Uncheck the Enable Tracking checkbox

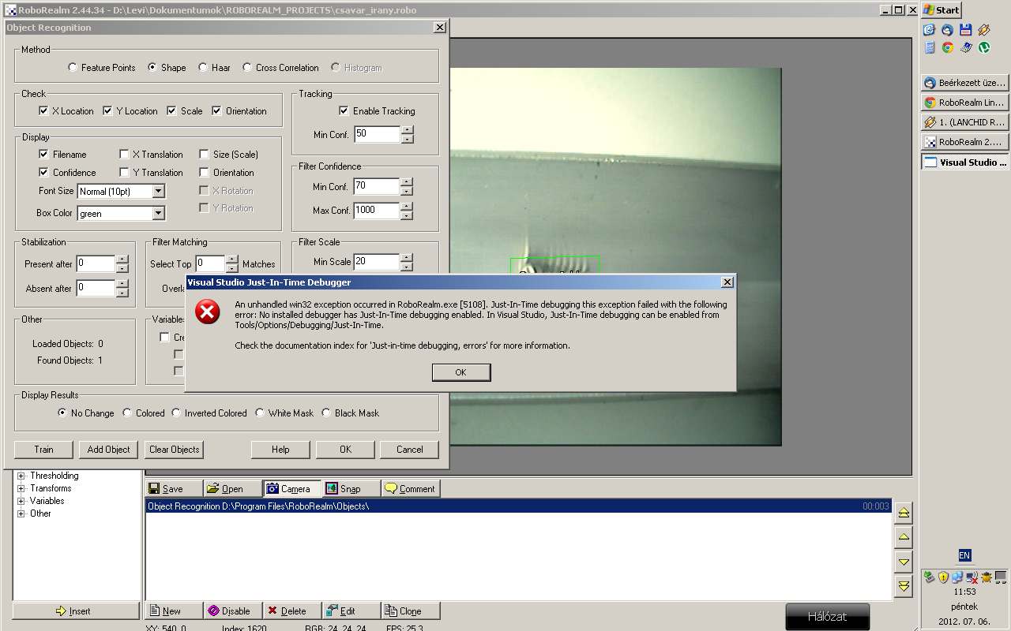(344, 111)
